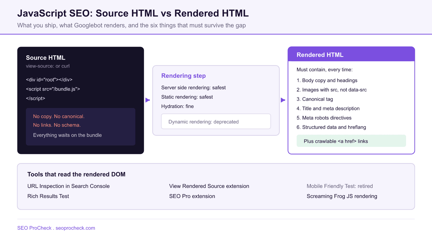The image size is (432, 243).
Task: Click 'Everything waits on the bundle'
Action: (x=67, y=135)
